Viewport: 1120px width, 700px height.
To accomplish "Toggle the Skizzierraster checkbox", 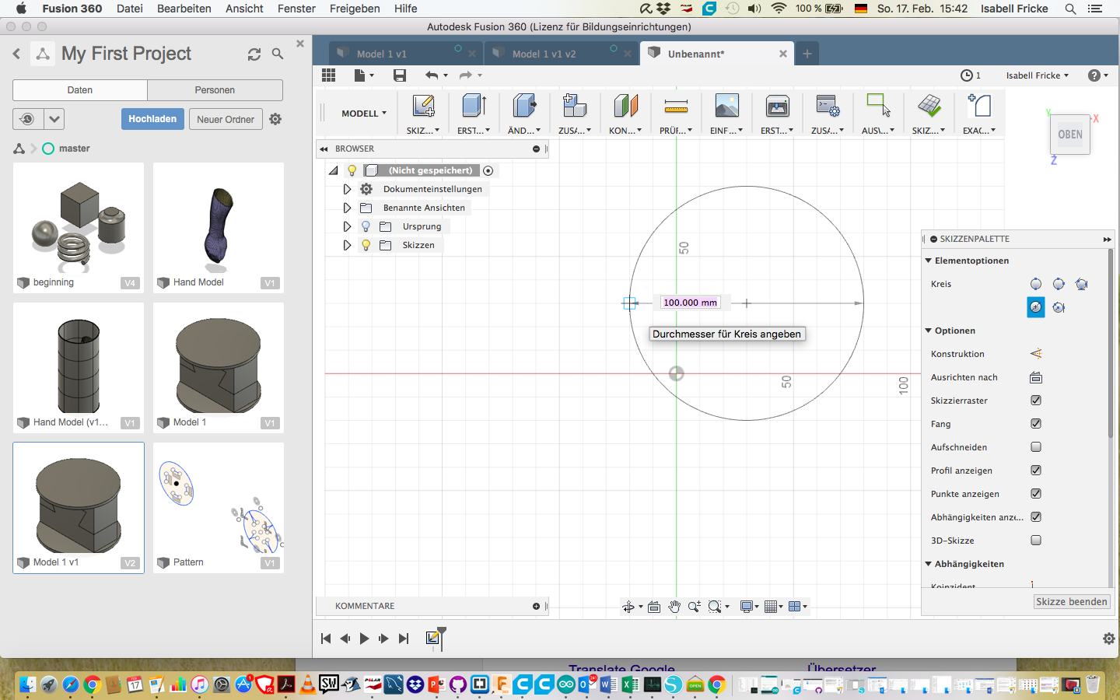I will pyautogui.click(x=1036, y=401).
